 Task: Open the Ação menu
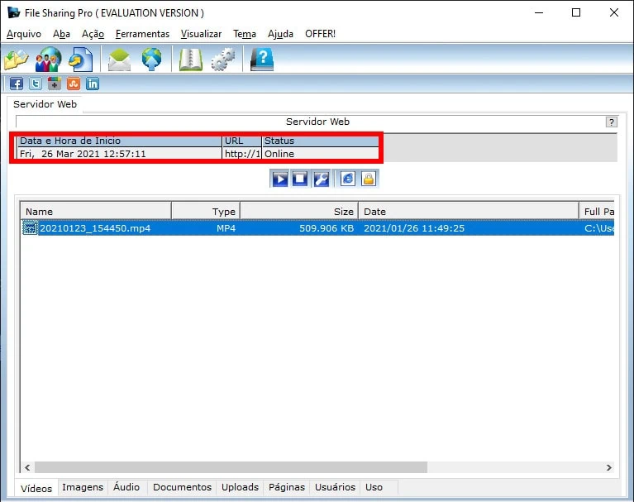click(93, 34)
